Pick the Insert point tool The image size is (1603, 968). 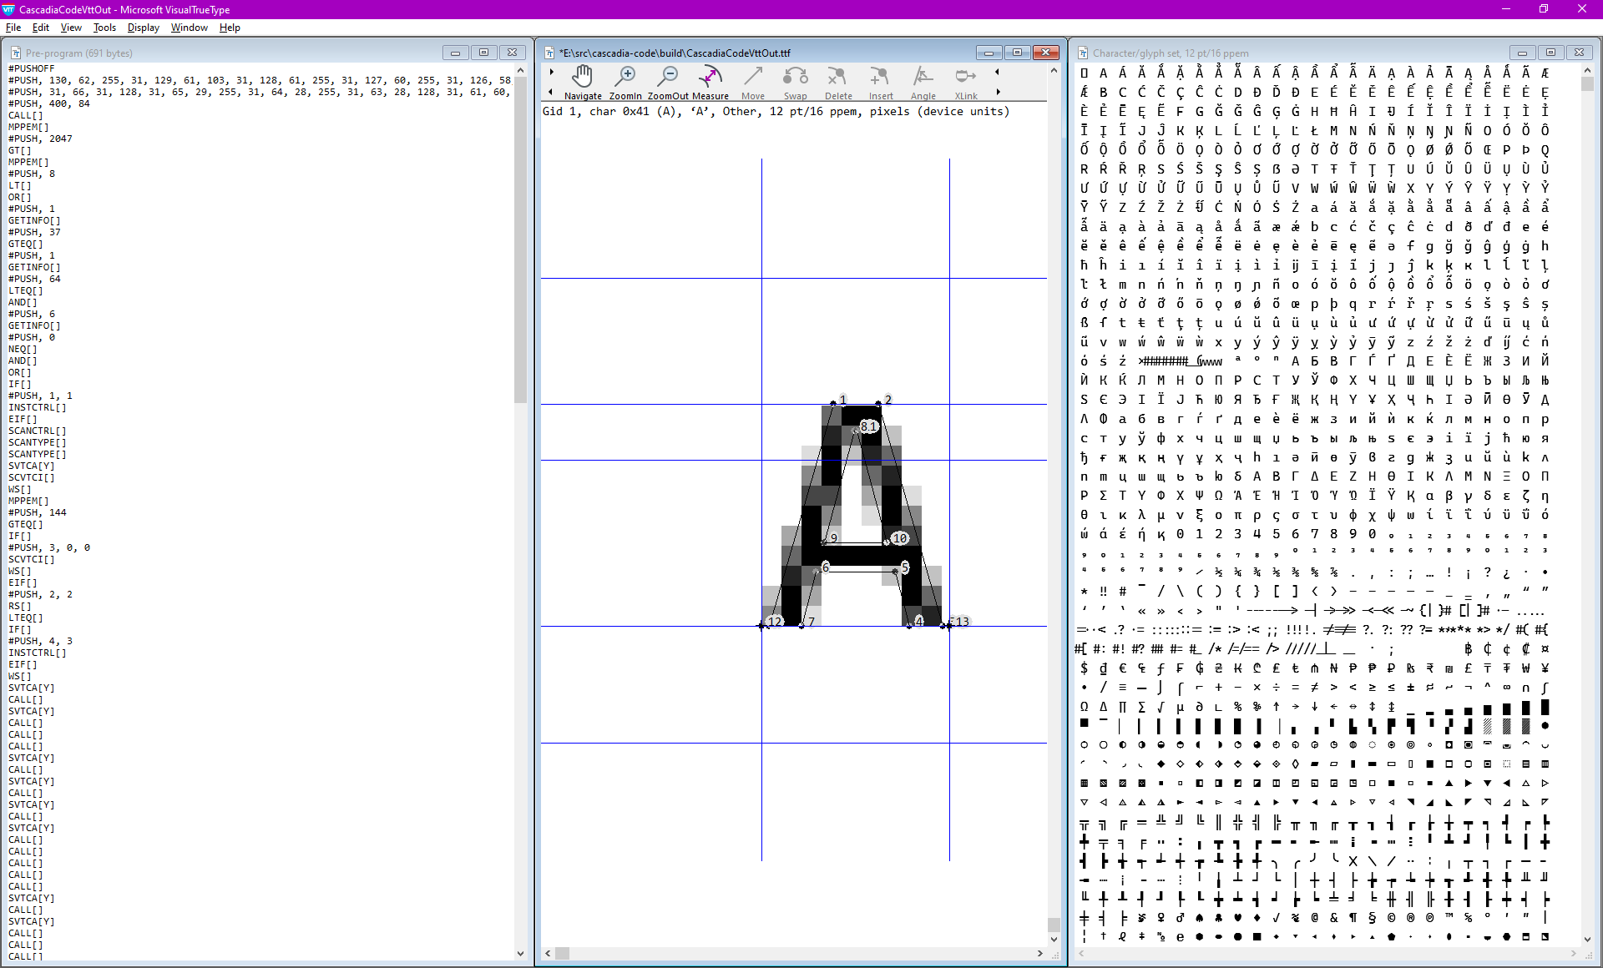point(880,83)
